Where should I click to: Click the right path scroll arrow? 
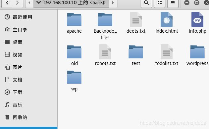click(x=113, y=3)
